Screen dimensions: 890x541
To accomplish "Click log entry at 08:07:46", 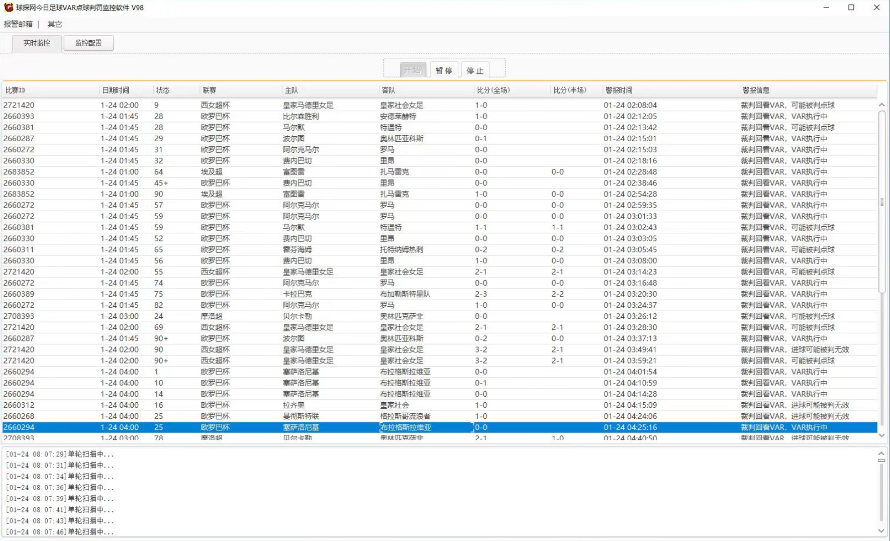I will 60,531.
